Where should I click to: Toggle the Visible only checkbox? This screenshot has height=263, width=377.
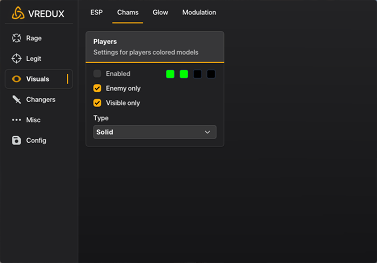tap(97, 103)
